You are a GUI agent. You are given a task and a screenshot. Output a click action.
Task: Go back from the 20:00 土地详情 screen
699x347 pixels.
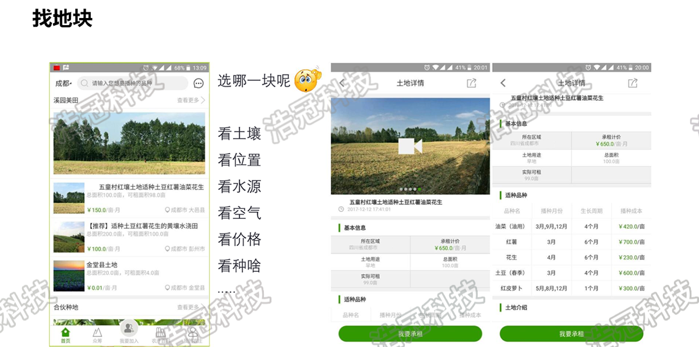pyautogui.click(x=503, y=83)
